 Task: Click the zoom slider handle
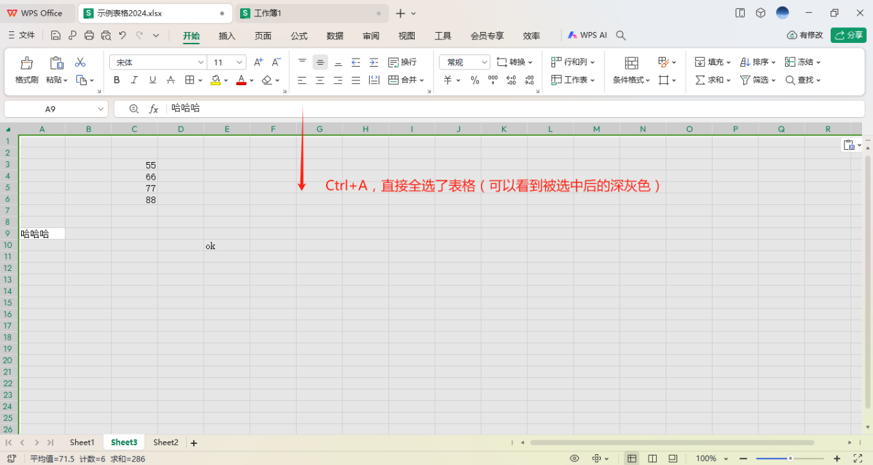(x=790, y=459)
